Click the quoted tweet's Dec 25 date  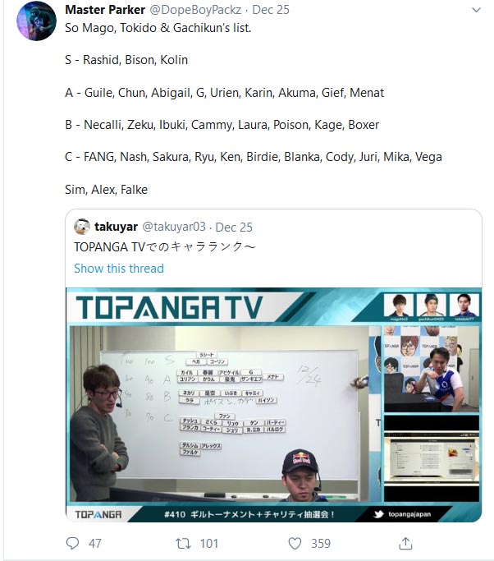(234, 227)
